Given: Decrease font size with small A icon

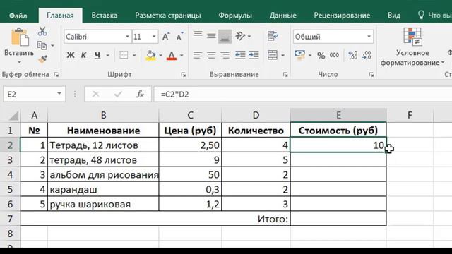Looking at the screenshot, I should click(x=179, y=37).
